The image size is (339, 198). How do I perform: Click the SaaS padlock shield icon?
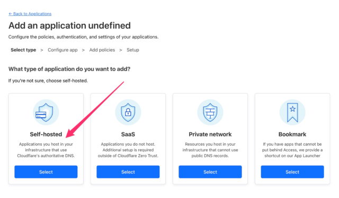click(128, 112)
